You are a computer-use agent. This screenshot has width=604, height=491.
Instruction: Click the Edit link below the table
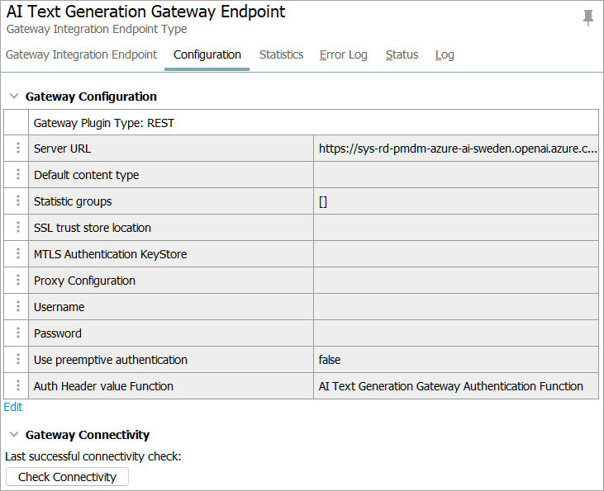pos(13,407)
